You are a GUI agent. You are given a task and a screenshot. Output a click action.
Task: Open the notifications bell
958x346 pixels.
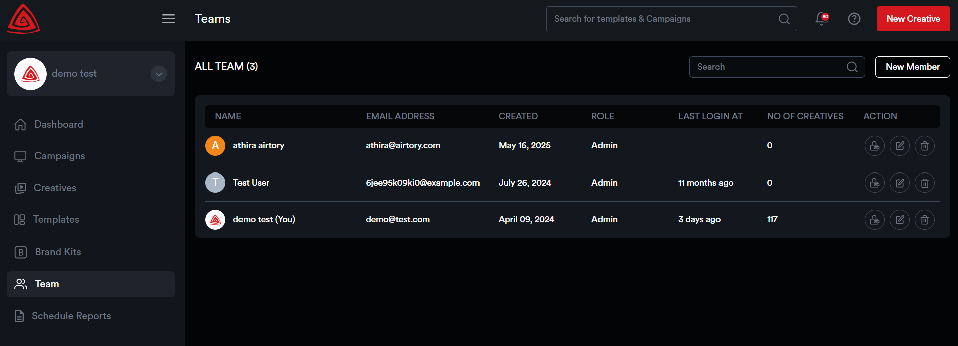click(x=821, y=19)
